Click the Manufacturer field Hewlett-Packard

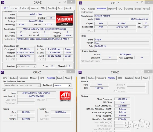coord(122,16)
